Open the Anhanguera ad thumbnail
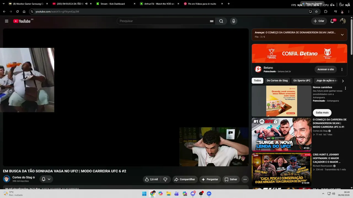The height and width of the screenshot is (198, 353). (281, 101)
